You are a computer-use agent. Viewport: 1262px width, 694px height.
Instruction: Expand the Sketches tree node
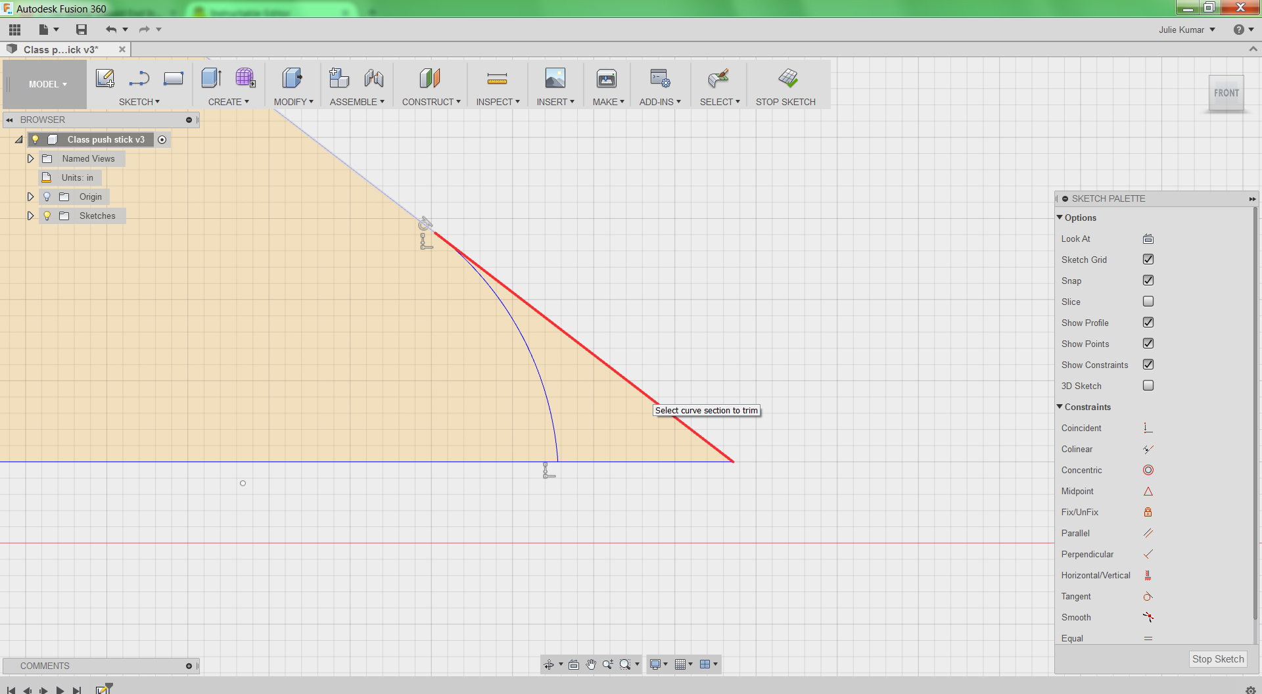[x=30, y=216]
